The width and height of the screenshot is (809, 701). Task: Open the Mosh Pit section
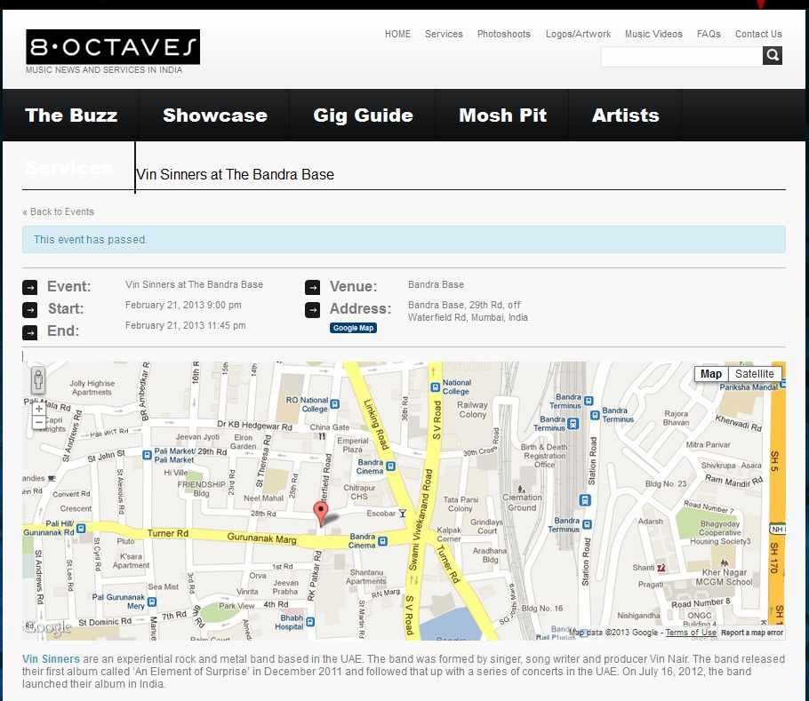click(502, 116)
